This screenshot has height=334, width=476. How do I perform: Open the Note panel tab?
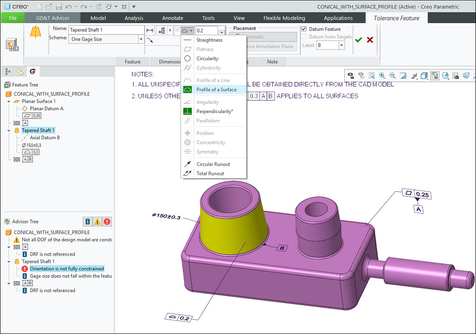[272, 61]
